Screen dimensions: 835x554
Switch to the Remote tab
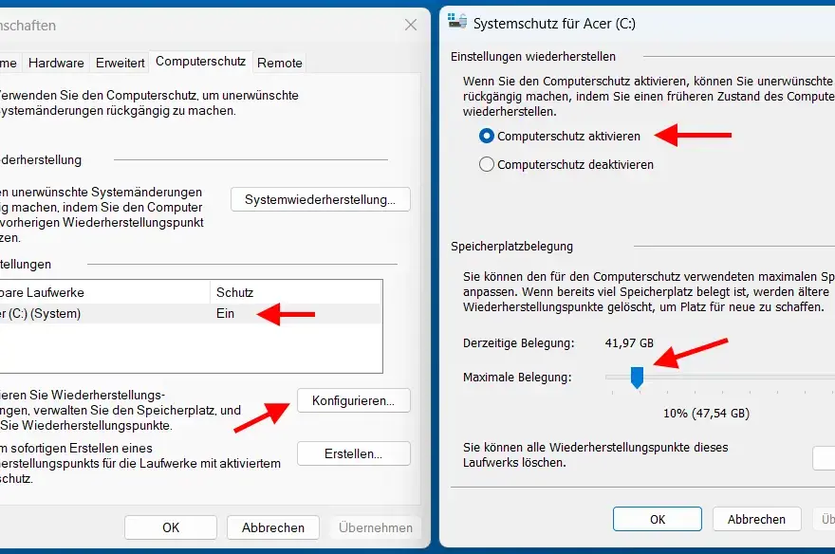279,62
